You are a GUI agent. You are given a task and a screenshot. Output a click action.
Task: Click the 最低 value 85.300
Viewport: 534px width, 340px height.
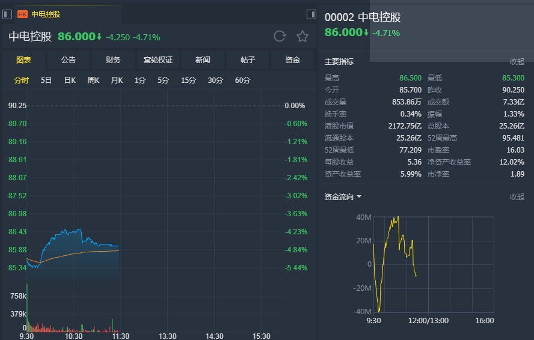pos(513,78)
